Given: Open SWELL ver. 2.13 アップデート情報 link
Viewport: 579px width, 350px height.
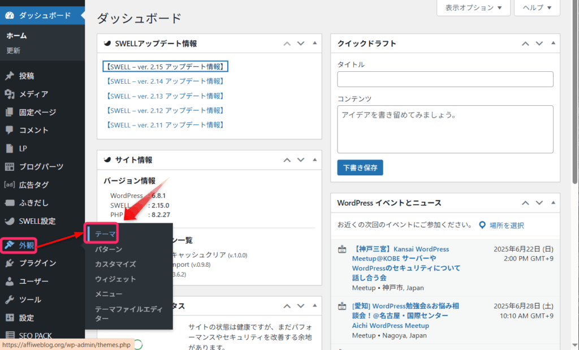Looking at the screenshot, I should pyautogui.click(x=165, y=96).
